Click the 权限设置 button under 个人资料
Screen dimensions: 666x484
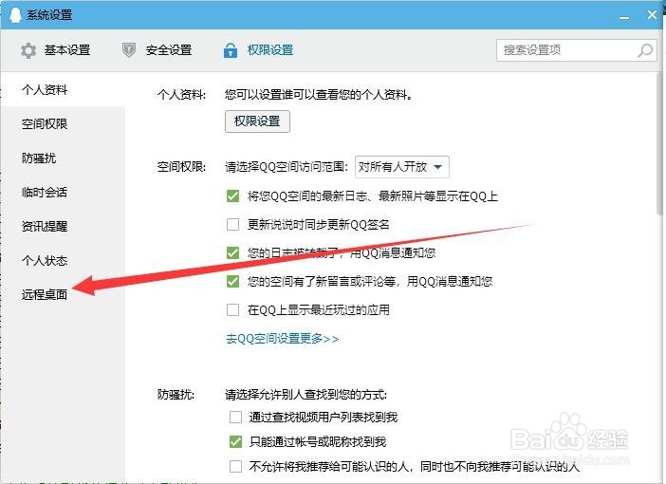tap(257, 121)
